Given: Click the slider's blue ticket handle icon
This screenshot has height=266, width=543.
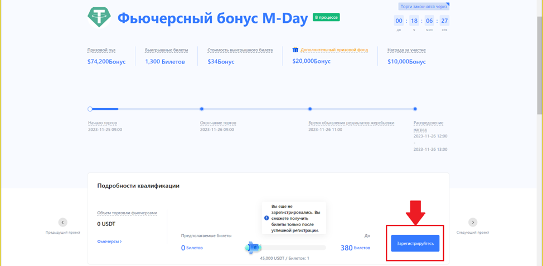Looking at the screenshot, I should (253, 247).
